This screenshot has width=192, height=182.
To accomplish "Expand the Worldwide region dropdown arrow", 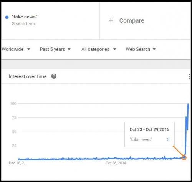I will tap(29, 49).
